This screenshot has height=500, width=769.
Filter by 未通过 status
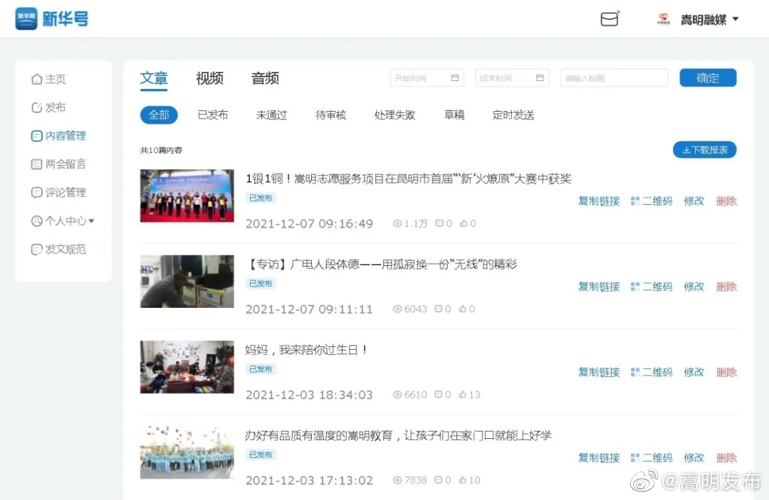[x=272, y=115]
